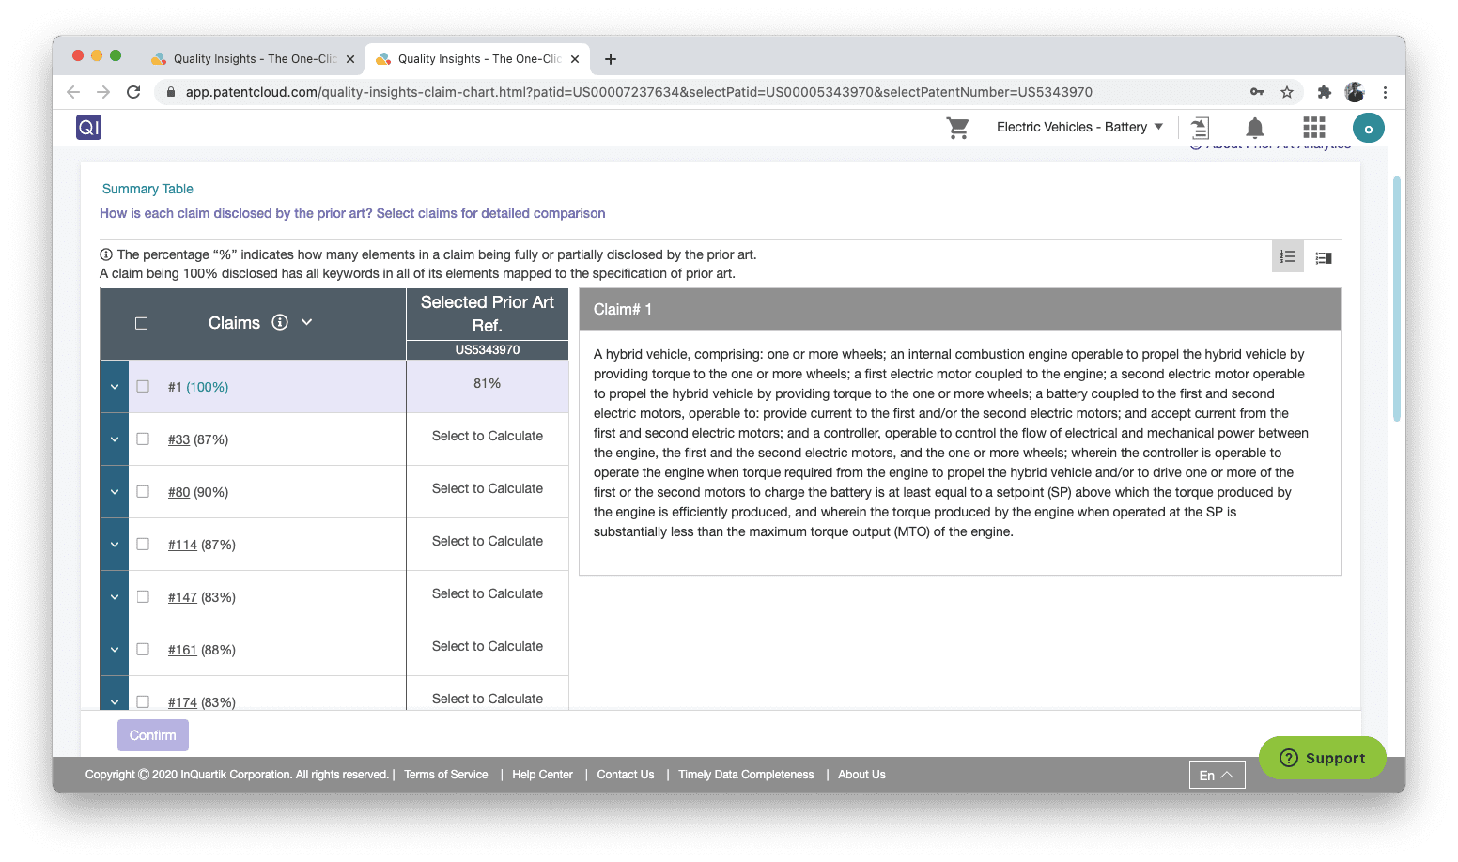1458x862 pixels.
Task: Reload the page
Action: 133,92
